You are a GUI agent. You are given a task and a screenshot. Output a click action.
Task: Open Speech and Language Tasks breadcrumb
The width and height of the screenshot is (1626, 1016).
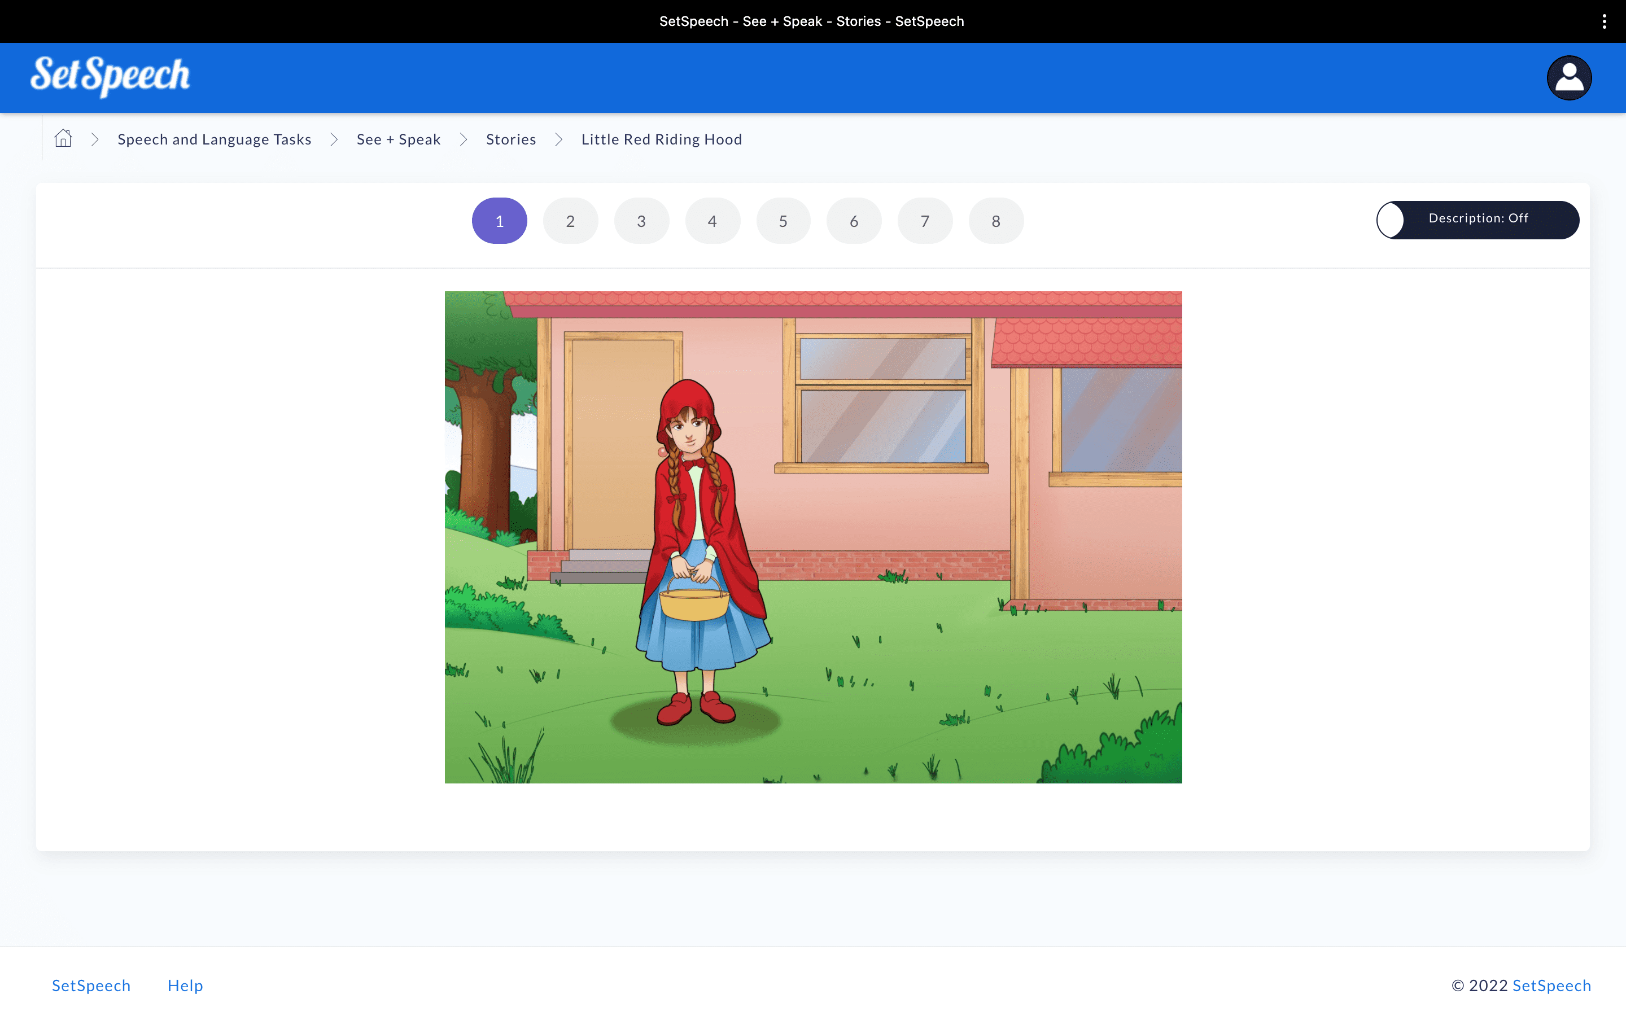tap(215, 139)
